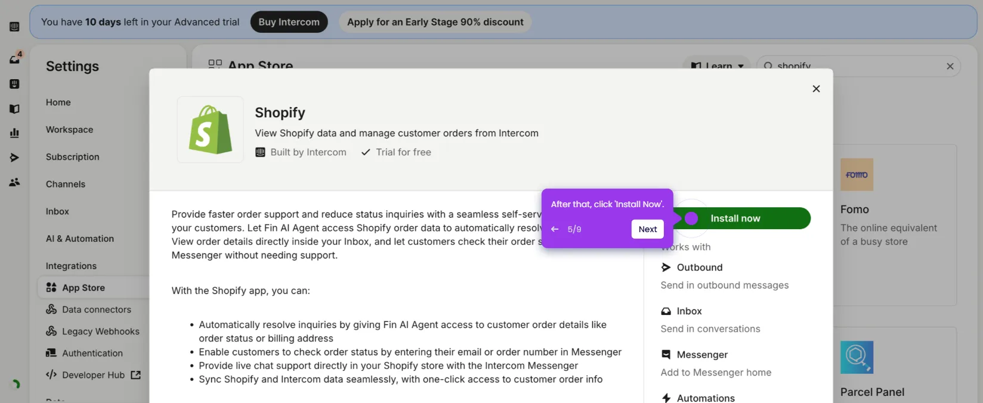Click the Shopify bag logo

click(210, 129)
